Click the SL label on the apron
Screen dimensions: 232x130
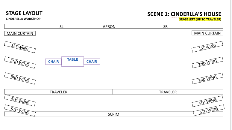tap(62, 26)
